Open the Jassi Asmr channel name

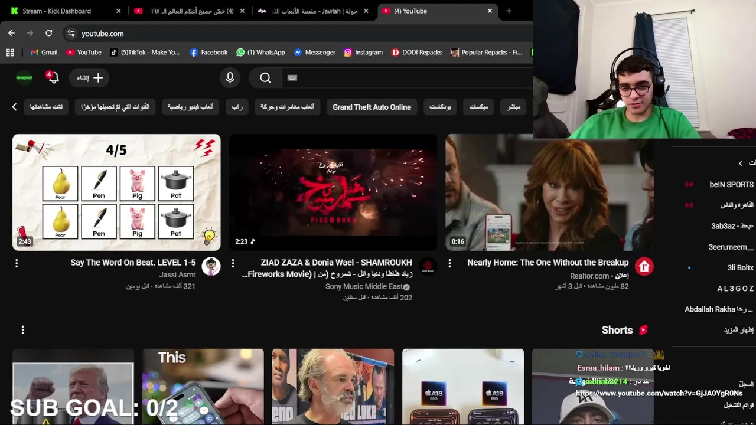[177, 275]
